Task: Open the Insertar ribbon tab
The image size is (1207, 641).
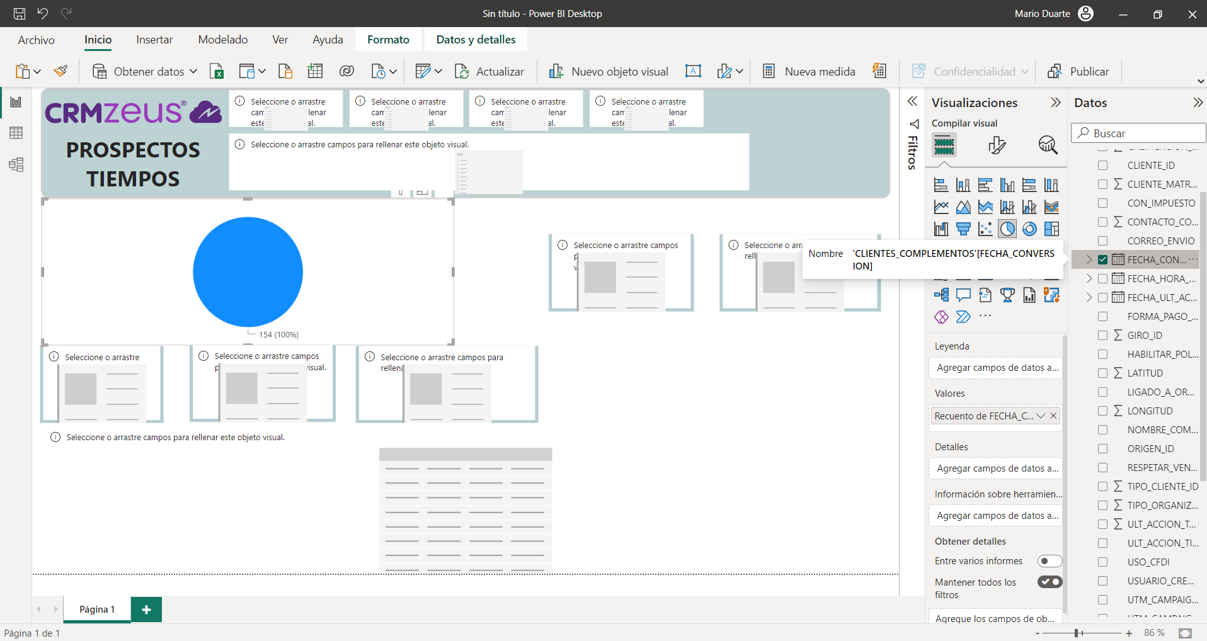Action: pos(154,40)
